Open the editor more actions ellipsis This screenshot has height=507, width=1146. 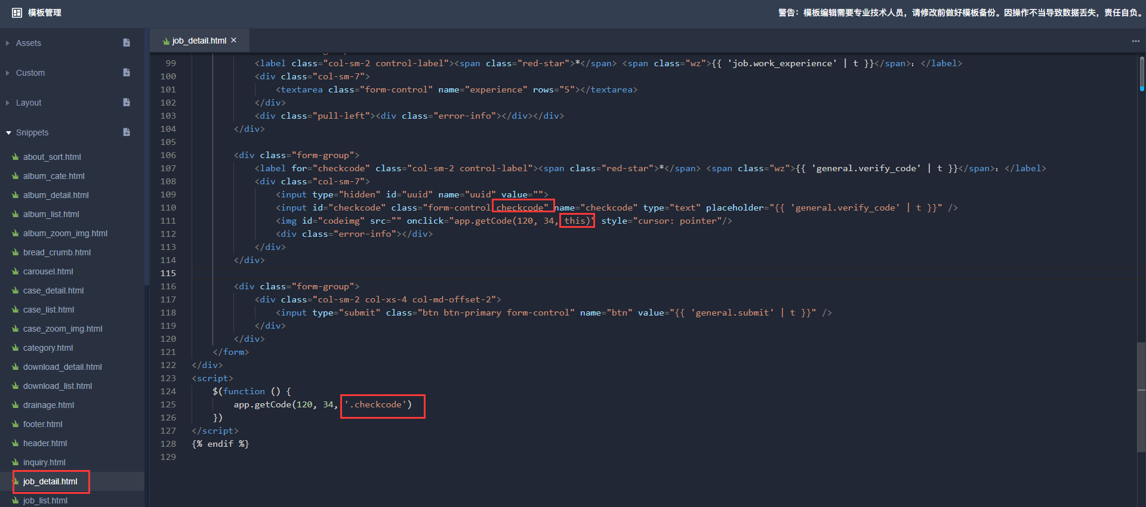pos(1135,41)
